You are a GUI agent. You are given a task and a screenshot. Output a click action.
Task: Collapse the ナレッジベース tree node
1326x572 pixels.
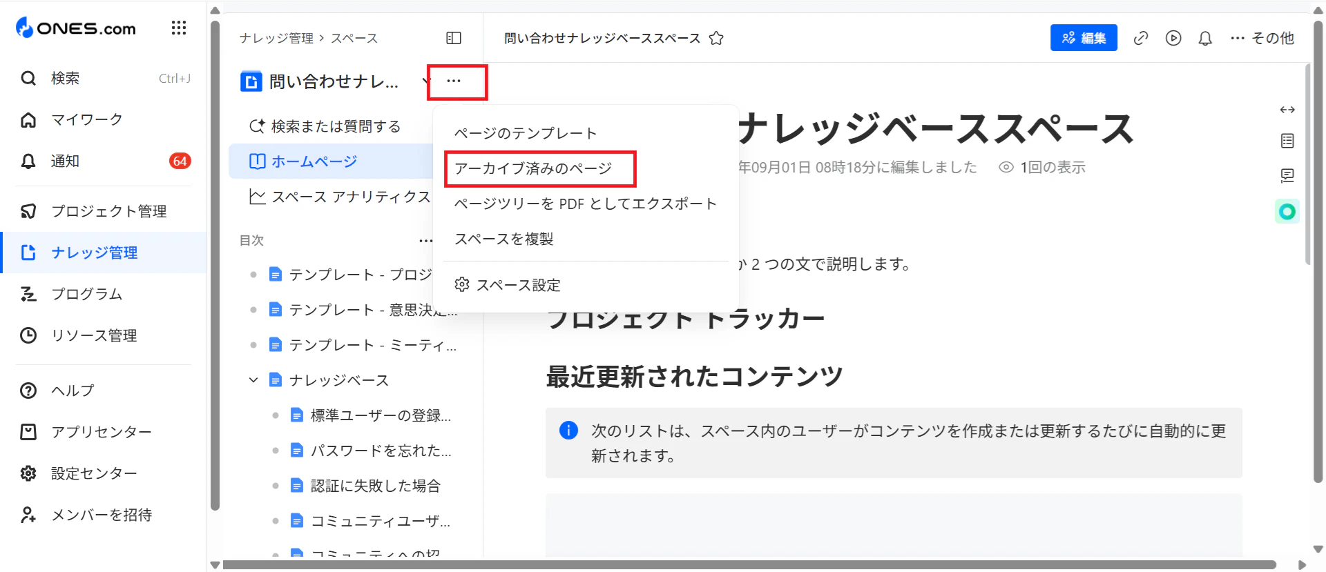(x=253, y=380)
